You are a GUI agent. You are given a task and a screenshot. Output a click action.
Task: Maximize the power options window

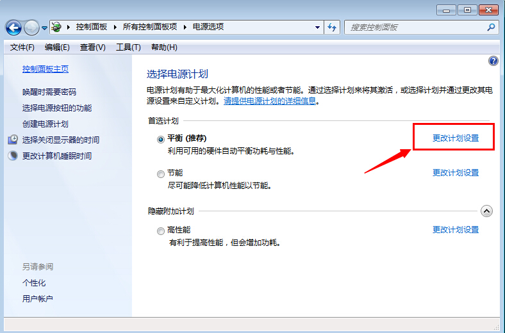click(x=467, y=10)
